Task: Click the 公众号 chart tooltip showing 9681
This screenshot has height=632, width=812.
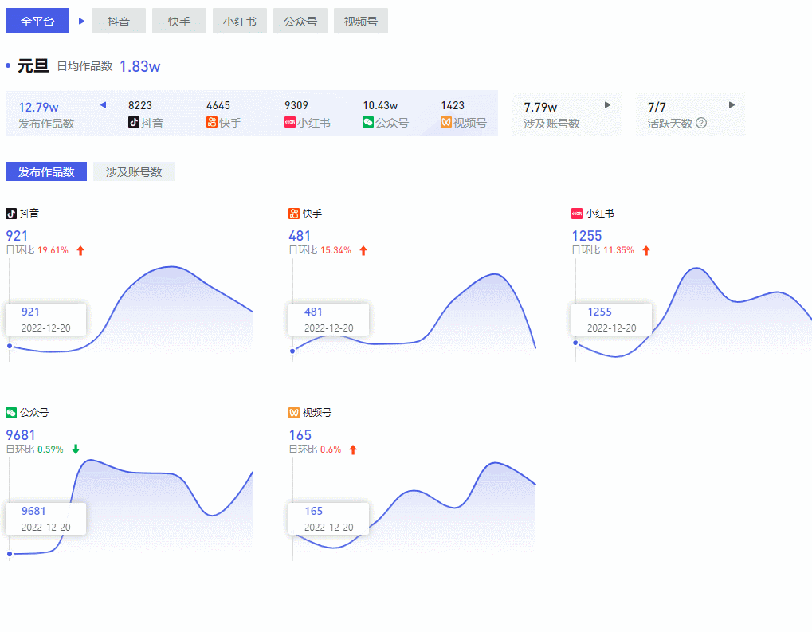Action: (x=46, y=519)
